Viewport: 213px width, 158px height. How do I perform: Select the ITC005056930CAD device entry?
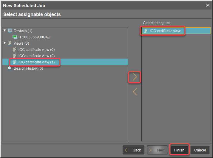[x=34, y=37]
